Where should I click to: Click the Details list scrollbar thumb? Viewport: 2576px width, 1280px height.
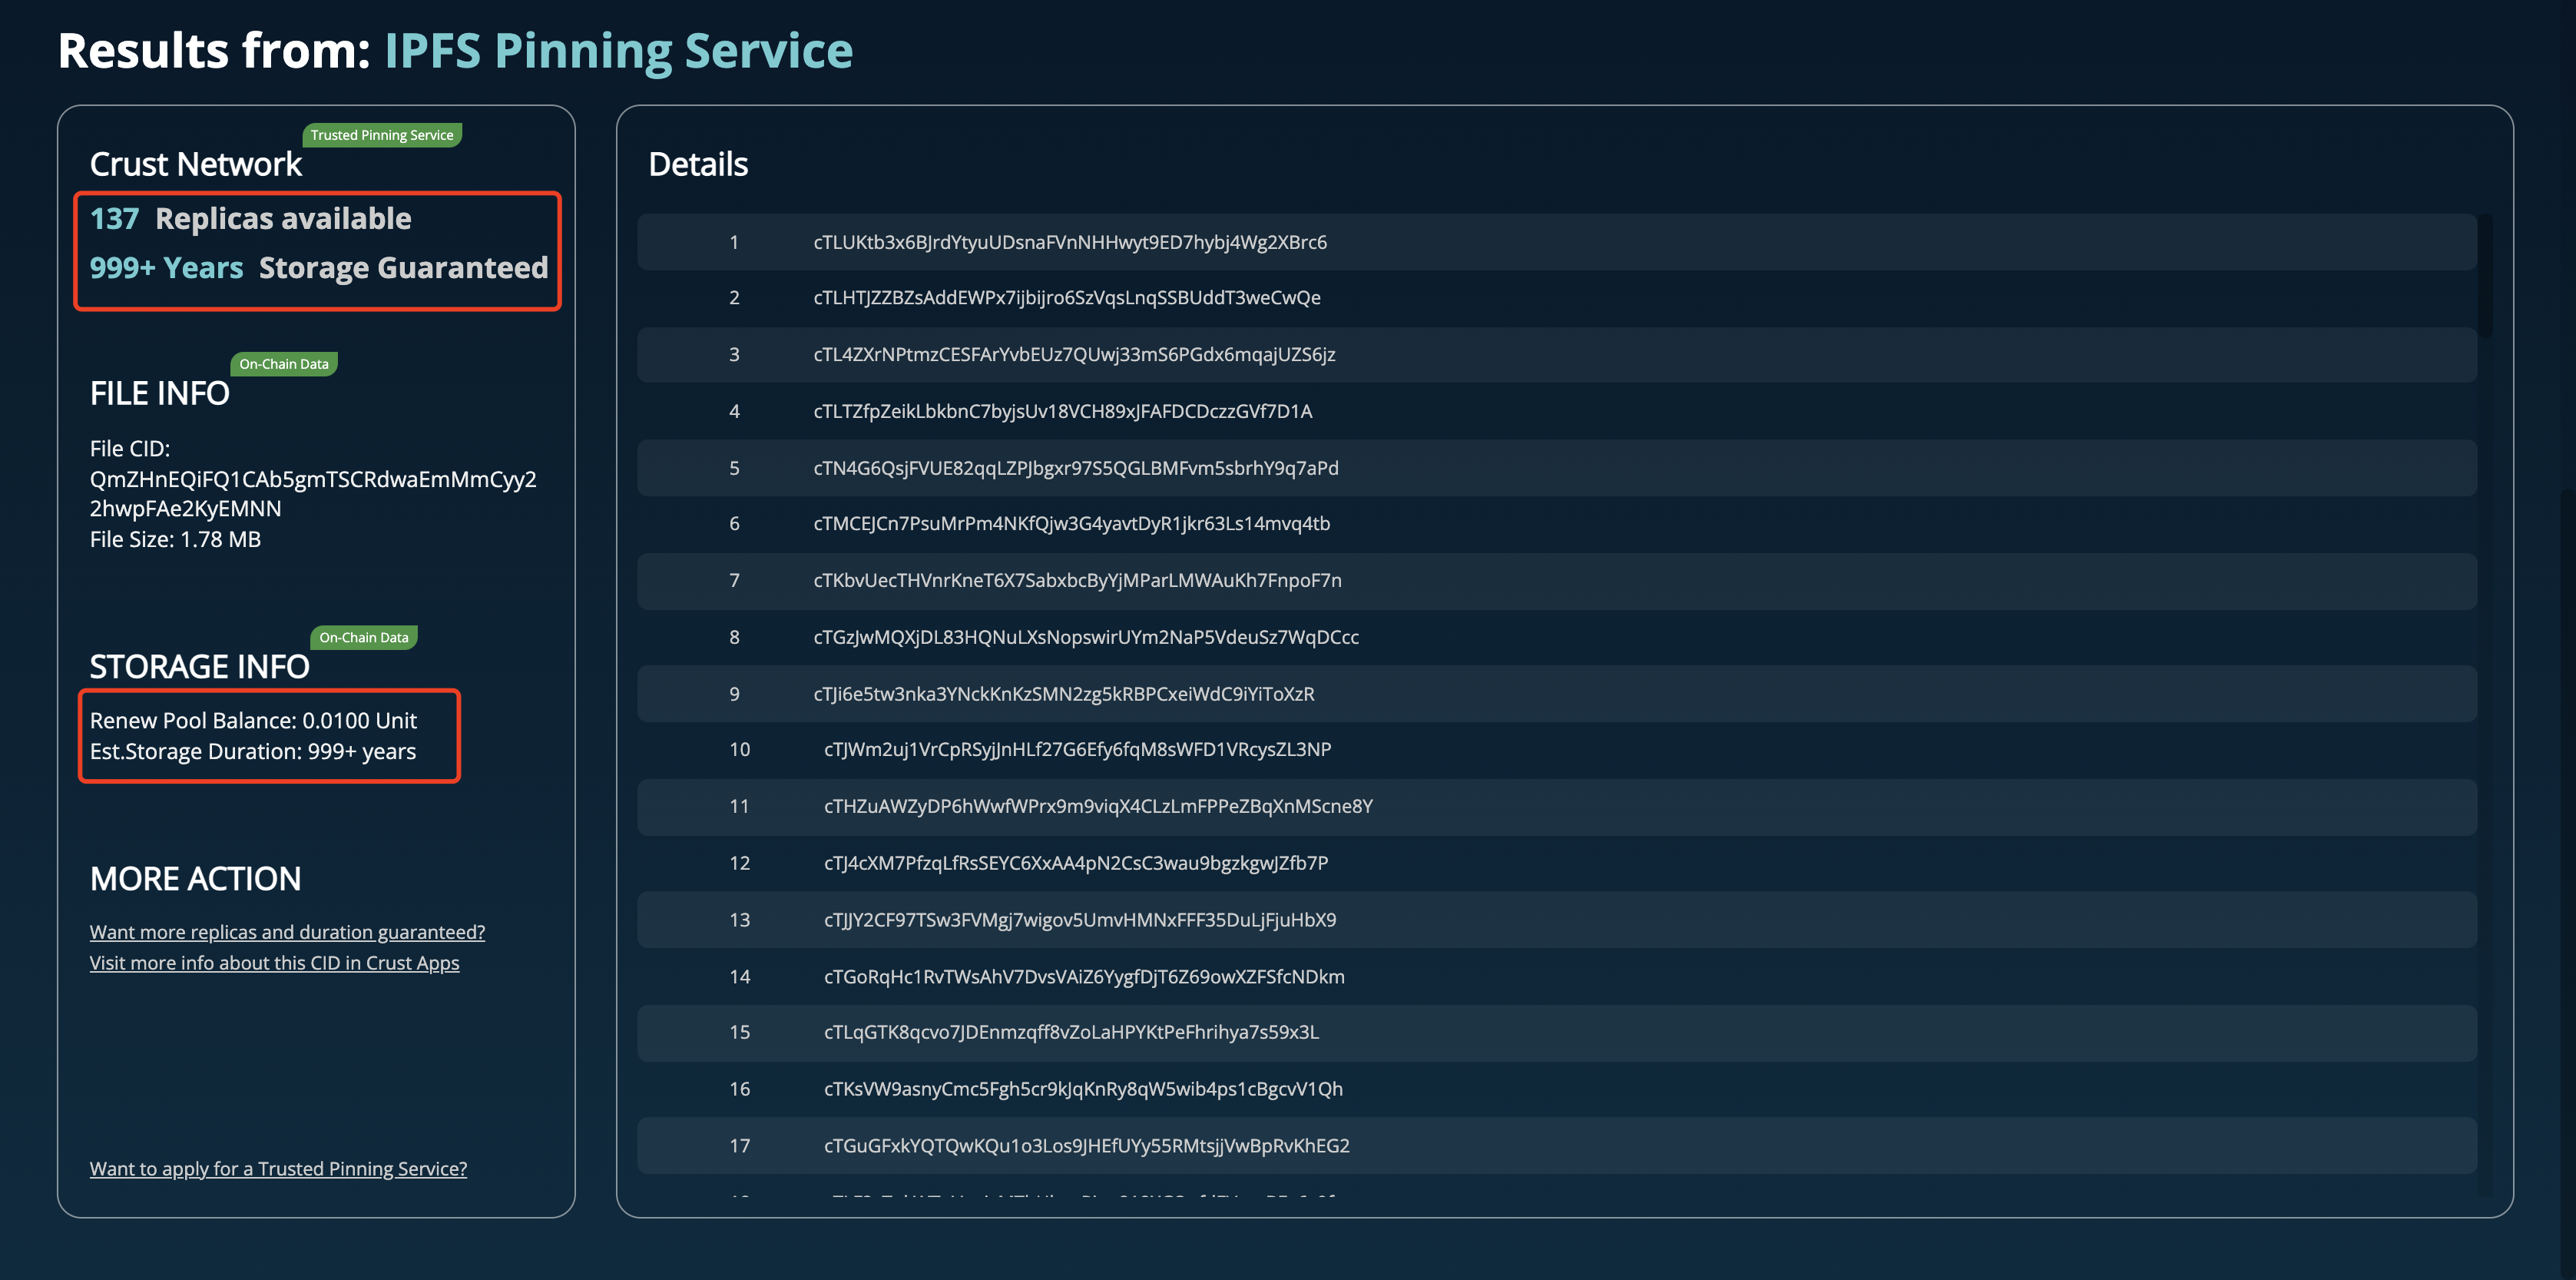coord(2484,275)
